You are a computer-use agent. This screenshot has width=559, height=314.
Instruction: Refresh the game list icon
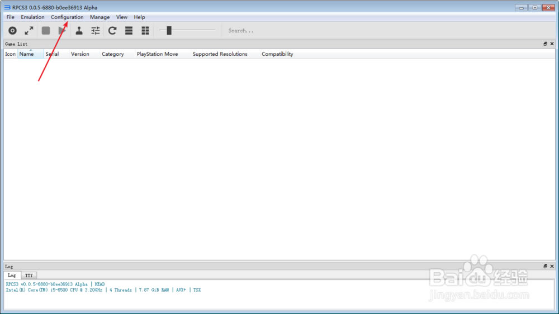point(112,31)
